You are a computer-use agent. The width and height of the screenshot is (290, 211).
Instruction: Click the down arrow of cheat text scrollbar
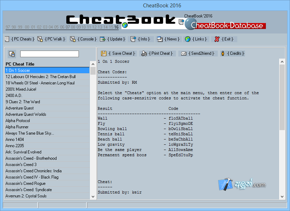coord(282,197)
